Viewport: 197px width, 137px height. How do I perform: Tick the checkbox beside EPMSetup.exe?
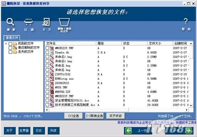pos(47,78)
